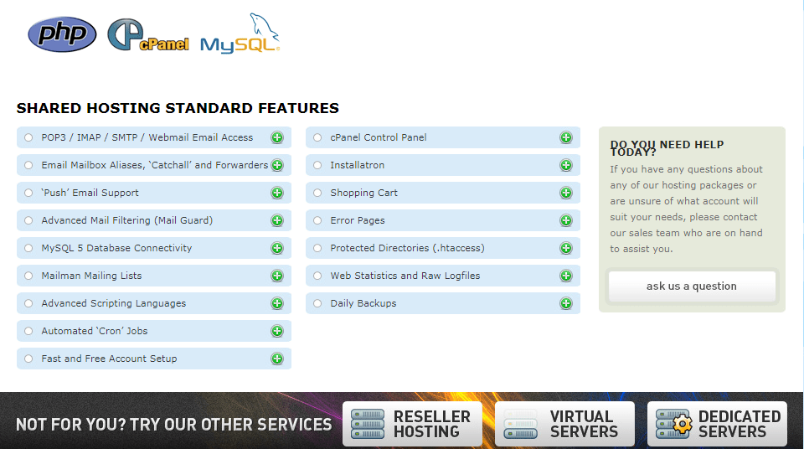
Task: Select POP3 / IMAP / SMTP radio bullet
Action: coord(28,137)
